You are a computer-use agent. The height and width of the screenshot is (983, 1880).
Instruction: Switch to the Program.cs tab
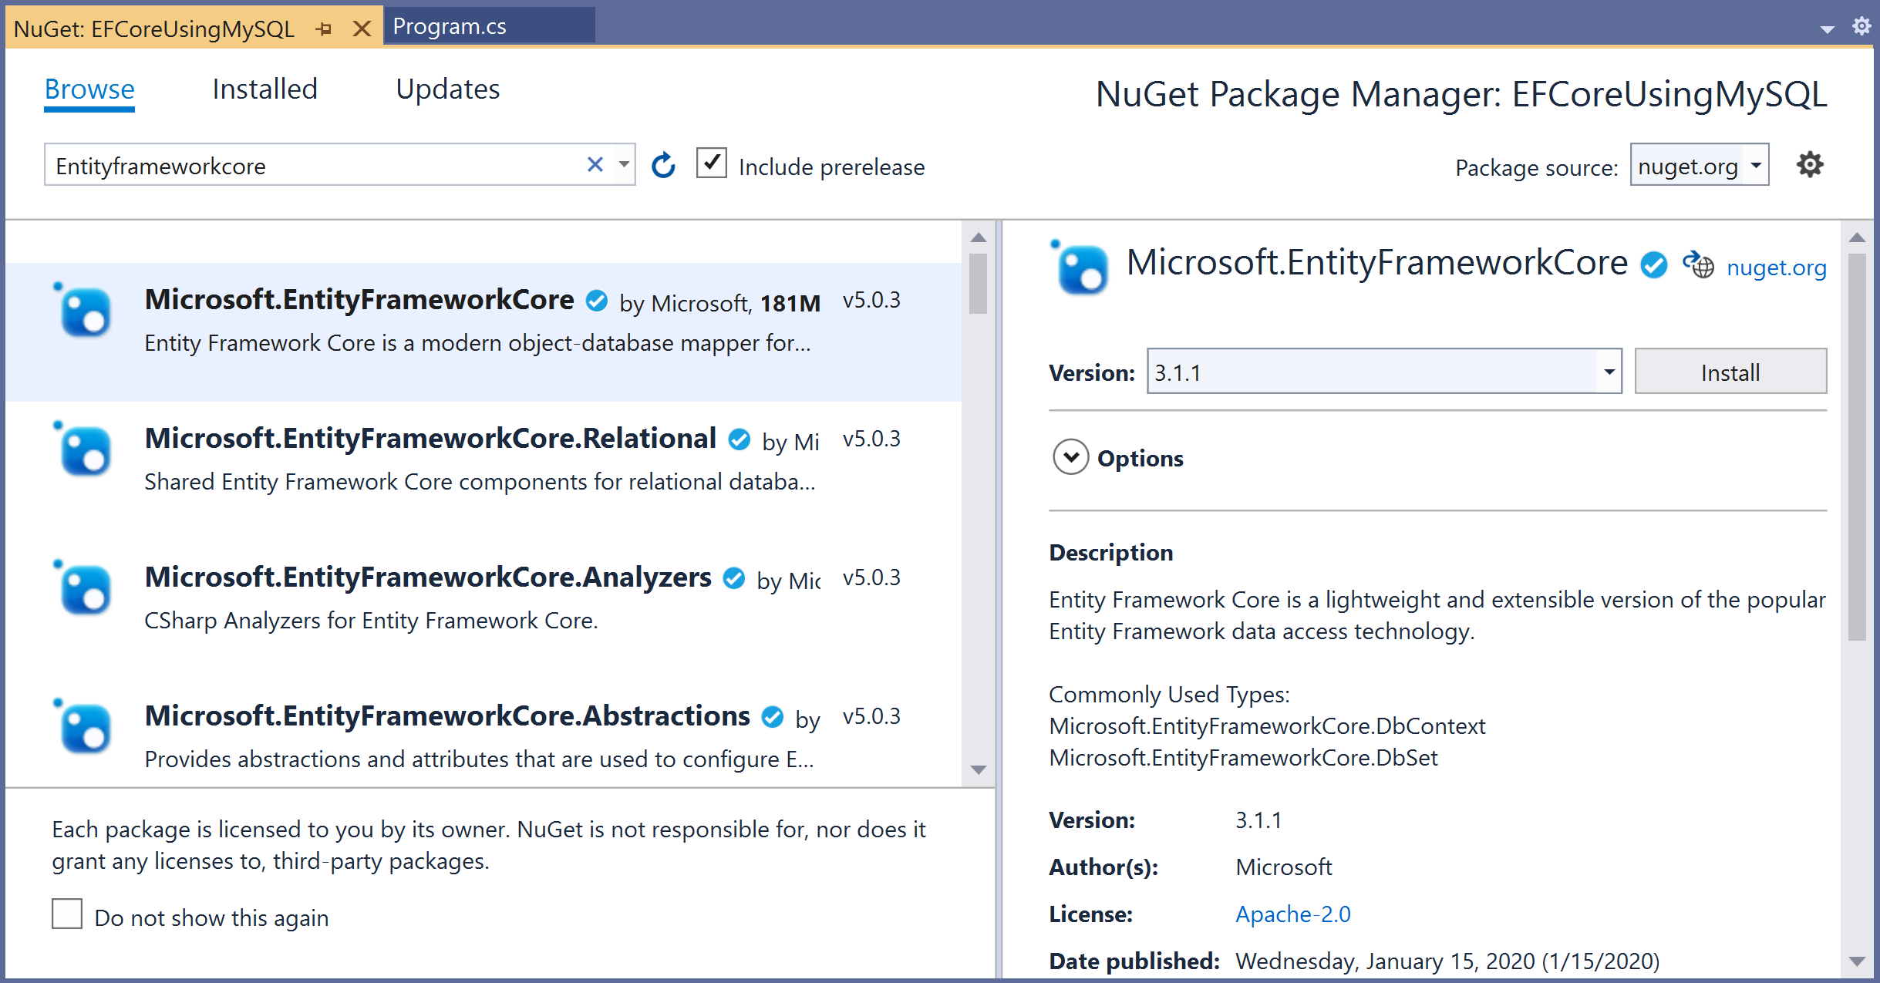[x=450, y=26]
